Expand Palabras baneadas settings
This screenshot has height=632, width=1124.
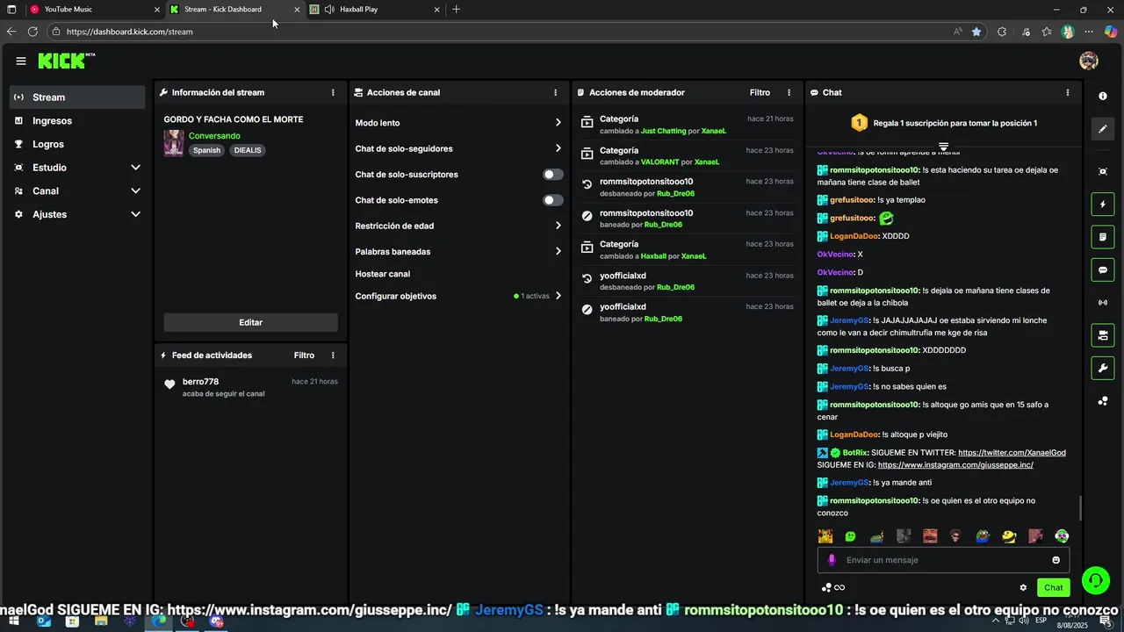pyautogui.click(x=558, y=251)
